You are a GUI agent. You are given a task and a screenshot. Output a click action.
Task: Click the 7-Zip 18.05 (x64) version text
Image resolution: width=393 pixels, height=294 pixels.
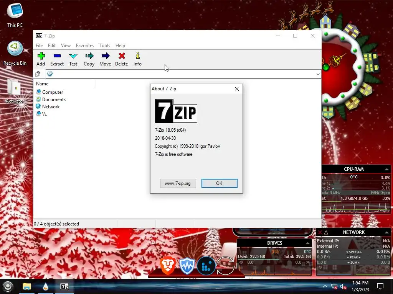170,130
